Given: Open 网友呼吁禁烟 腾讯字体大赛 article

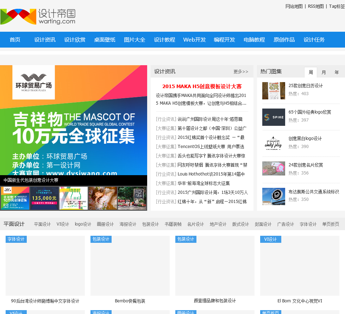Looking at the screenshot, I should [213, 165].
